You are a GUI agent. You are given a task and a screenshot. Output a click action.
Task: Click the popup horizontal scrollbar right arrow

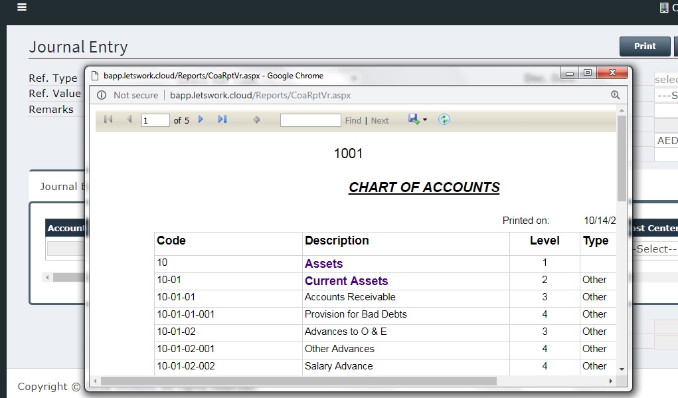tap(611, 381)
